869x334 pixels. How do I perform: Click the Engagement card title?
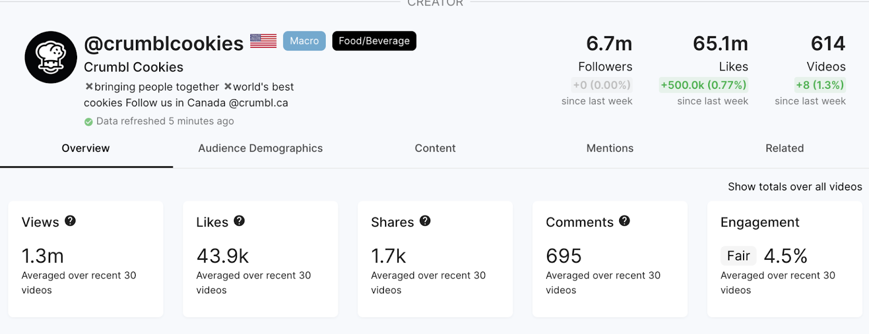click(x=760, y=222)
